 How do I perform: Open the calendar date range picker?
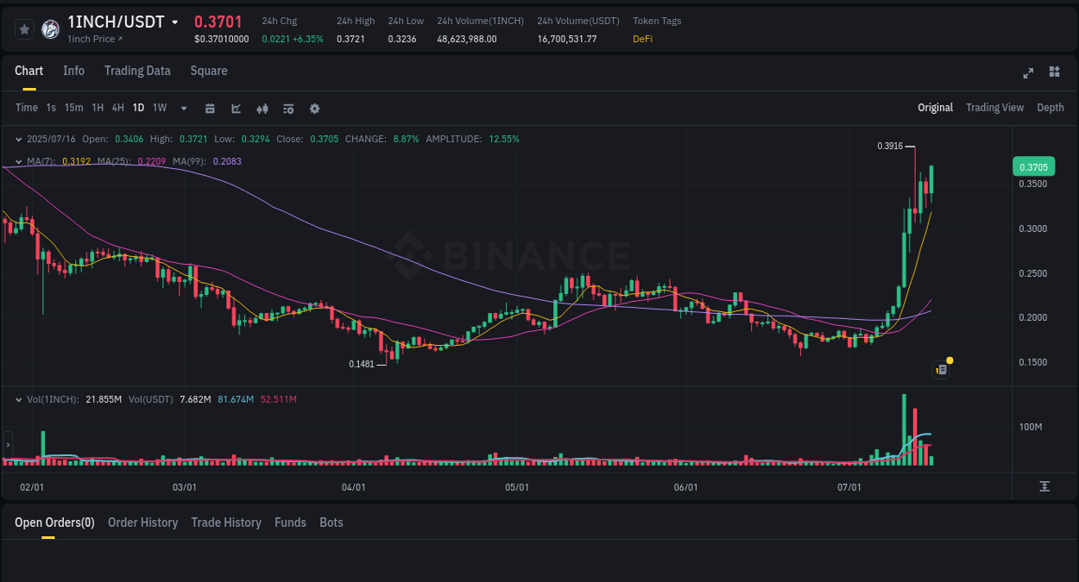click(210, 108)
